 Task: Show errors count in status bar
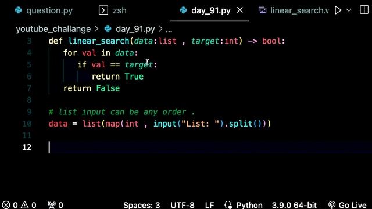pos(10,205)
